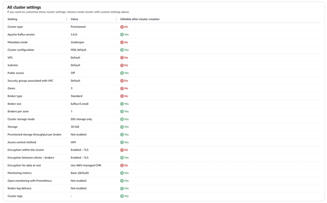Select the kafka.t3.small value text
327x203 pixels.
tap(79, 104)
